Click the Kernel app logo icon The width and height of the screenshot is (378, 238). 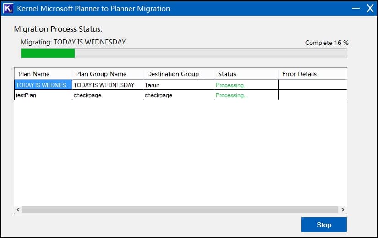[x=8, y=8]
